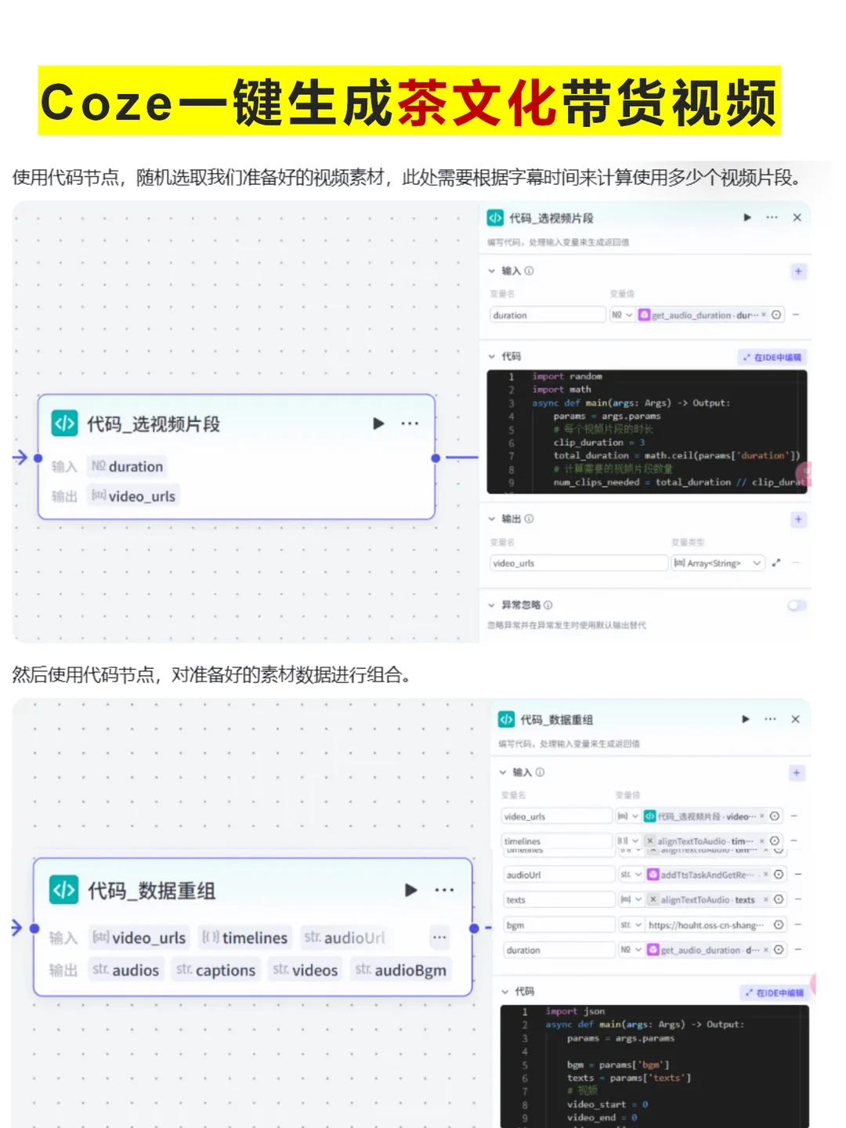Toggle the 异常忽略 switch

pyautogui.click(x=797, y=606)
